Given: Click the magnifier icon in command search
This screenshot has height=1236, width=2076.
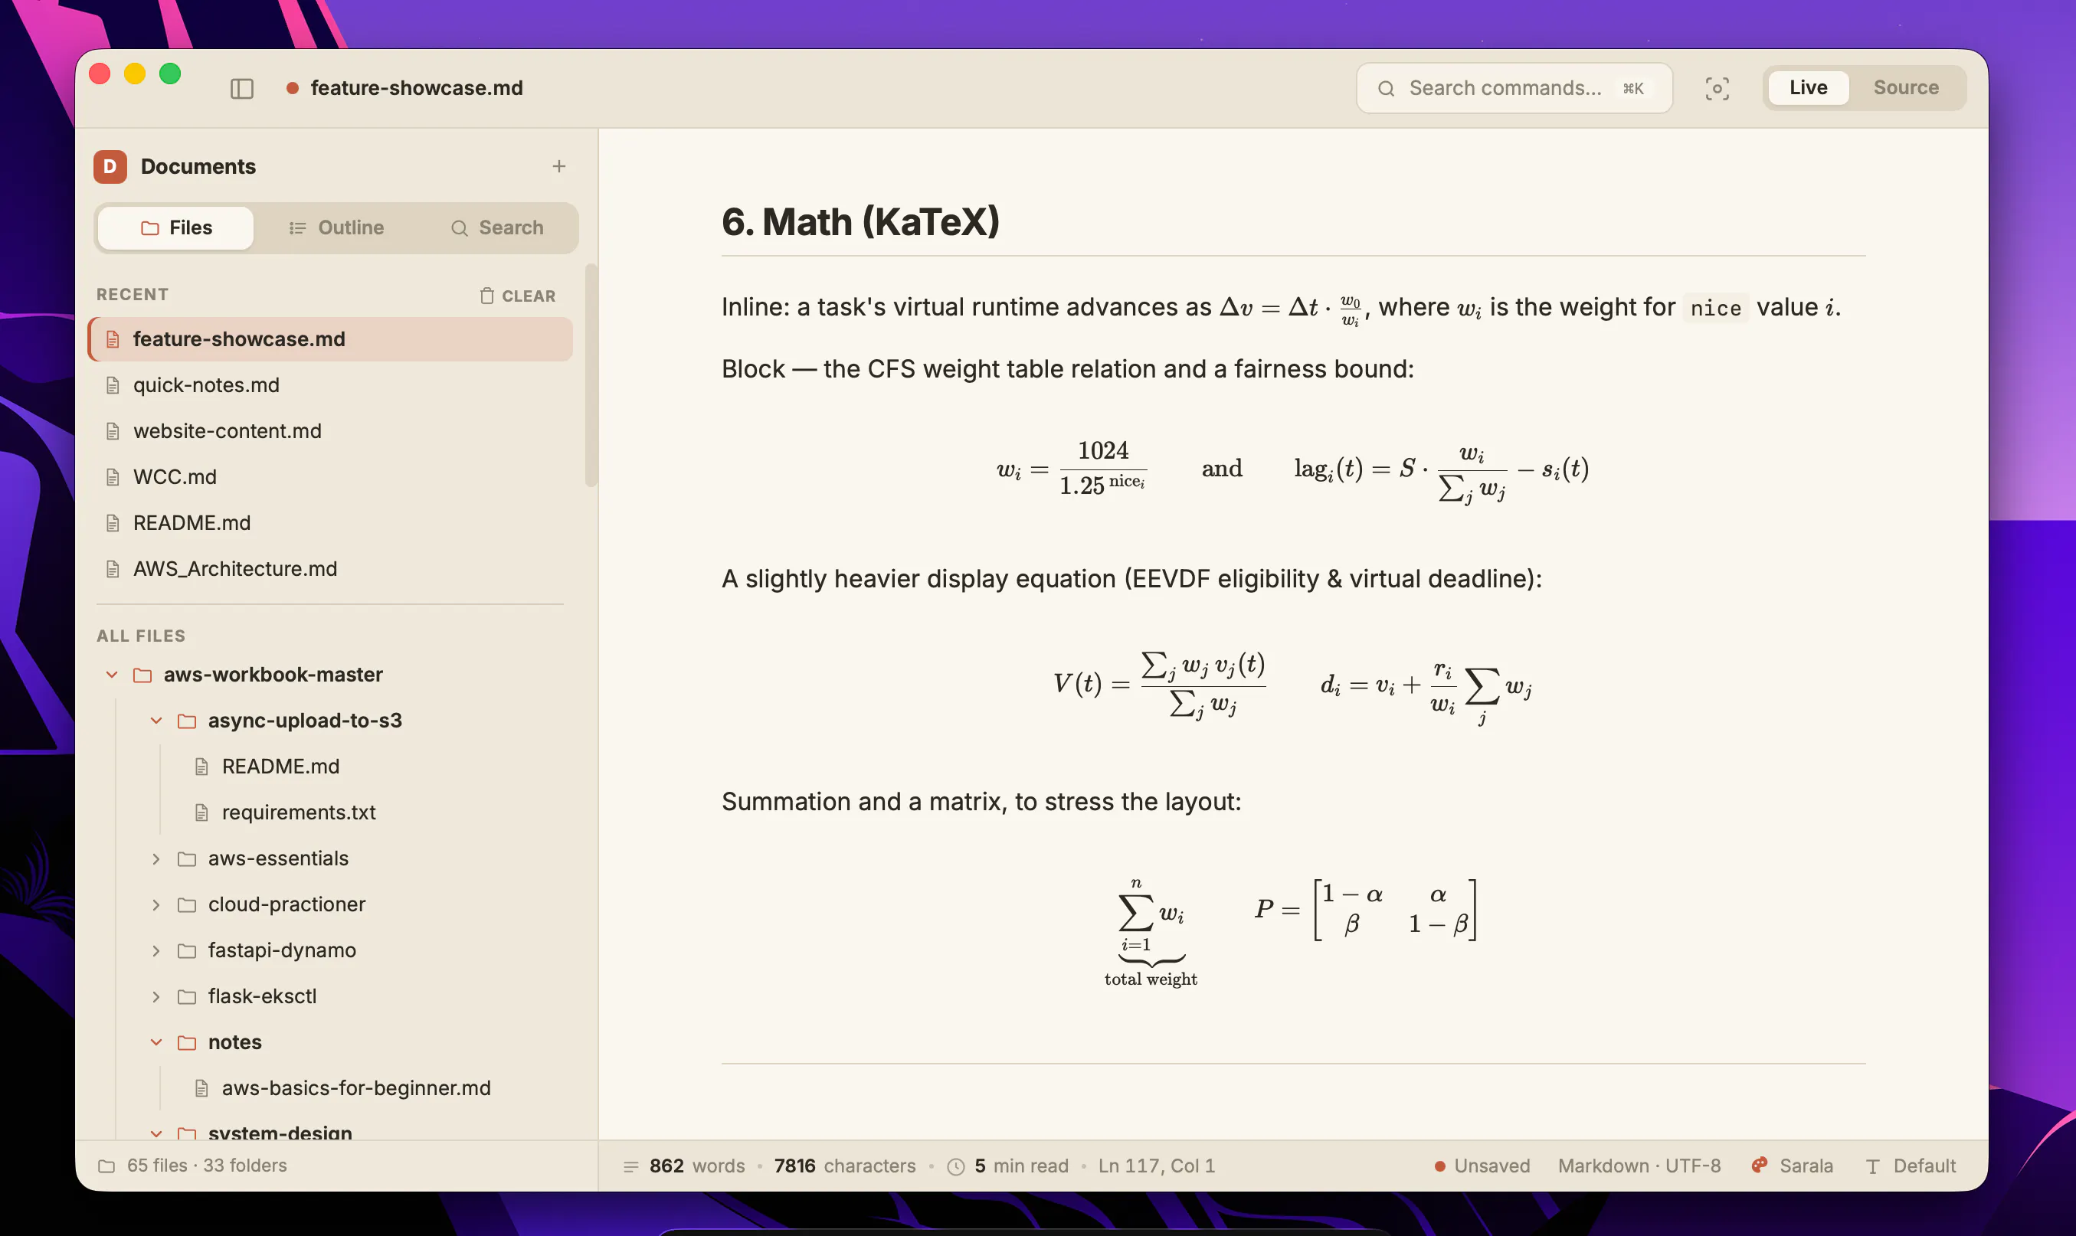Looking at the screenshot, I should pyautogui.click(x=1387, y=88).
